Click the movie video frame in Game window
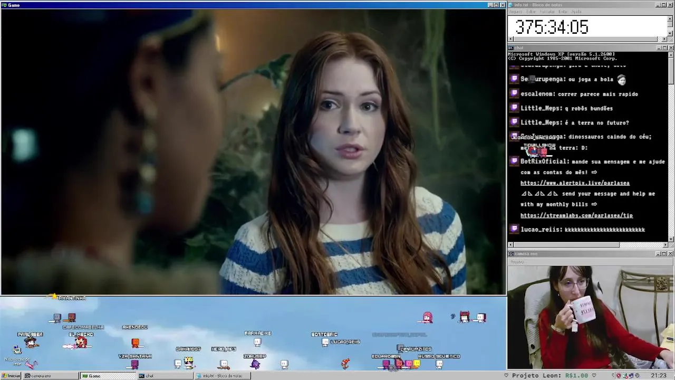 click(253, 151)
